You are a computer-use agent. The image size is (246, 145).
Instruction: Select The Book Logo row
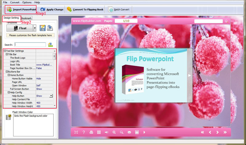pos(28,58)
